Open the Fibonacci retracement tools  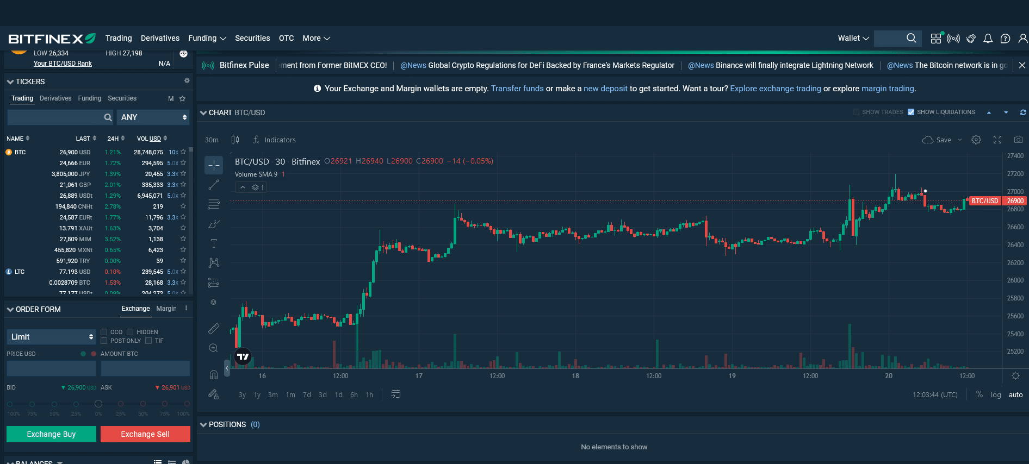(214, 204)
